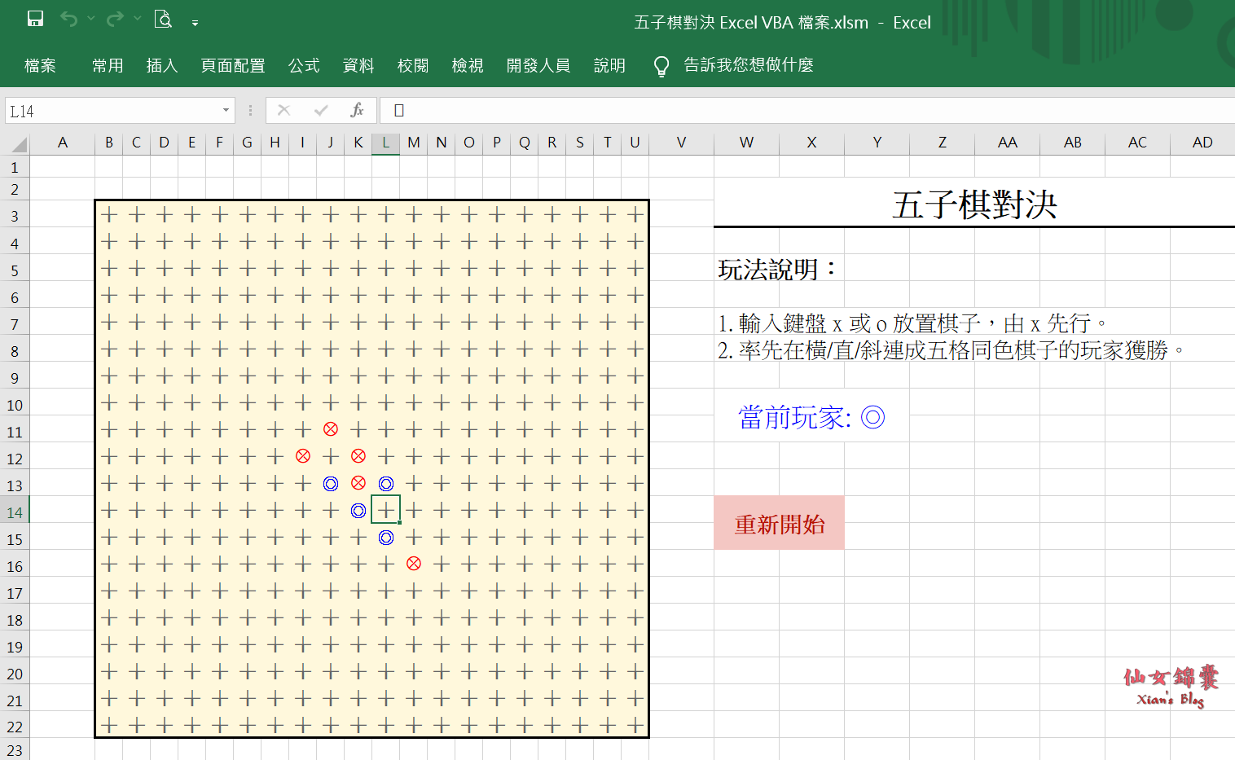Expand the Undo history dropdown arrow
Image resolution: width=1235 pixels, height=760 pixels.
tap(90, 19)
